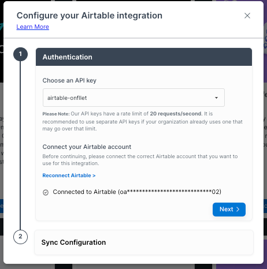Open the Learn More link
This screenshot has width=267, height=269.
pyautogui.click(x=33, y=27)
